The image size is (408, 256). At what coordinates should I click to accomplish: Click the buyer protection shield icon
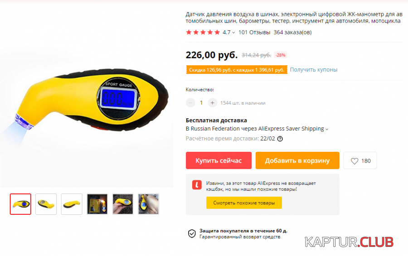[x=192, y=234]
